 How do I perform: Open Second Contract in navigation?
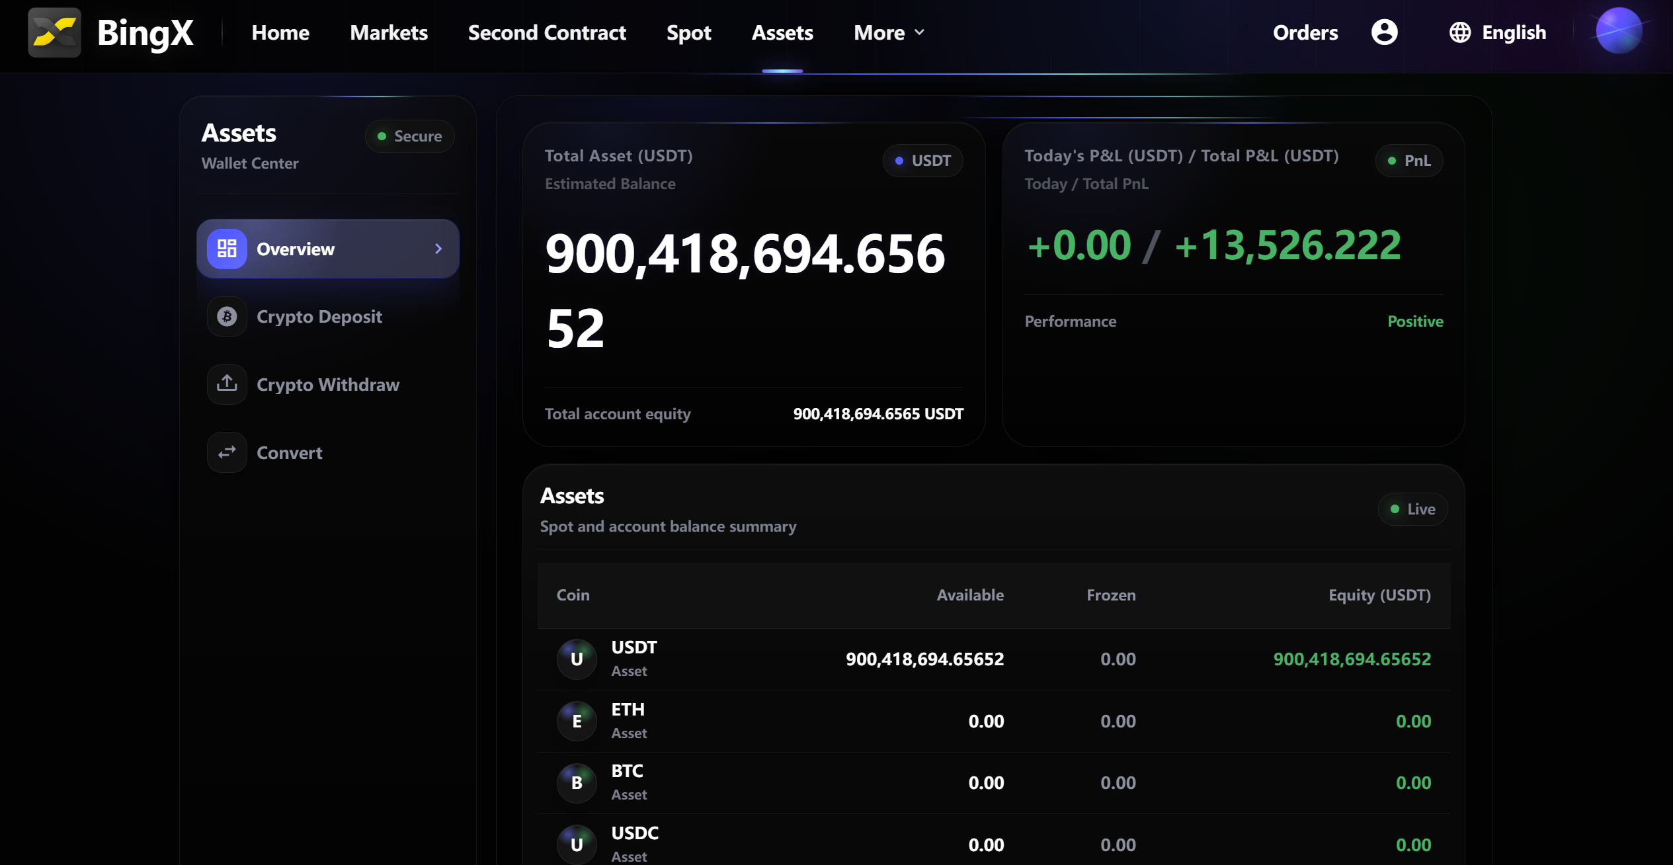[547, 32]
